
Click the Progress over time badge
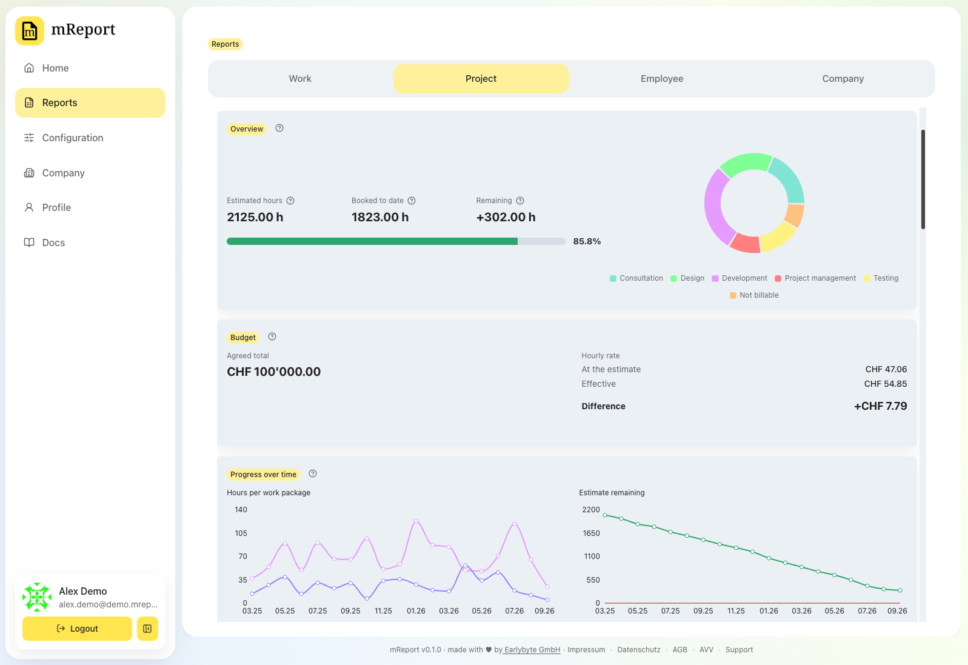coord(263,475)
